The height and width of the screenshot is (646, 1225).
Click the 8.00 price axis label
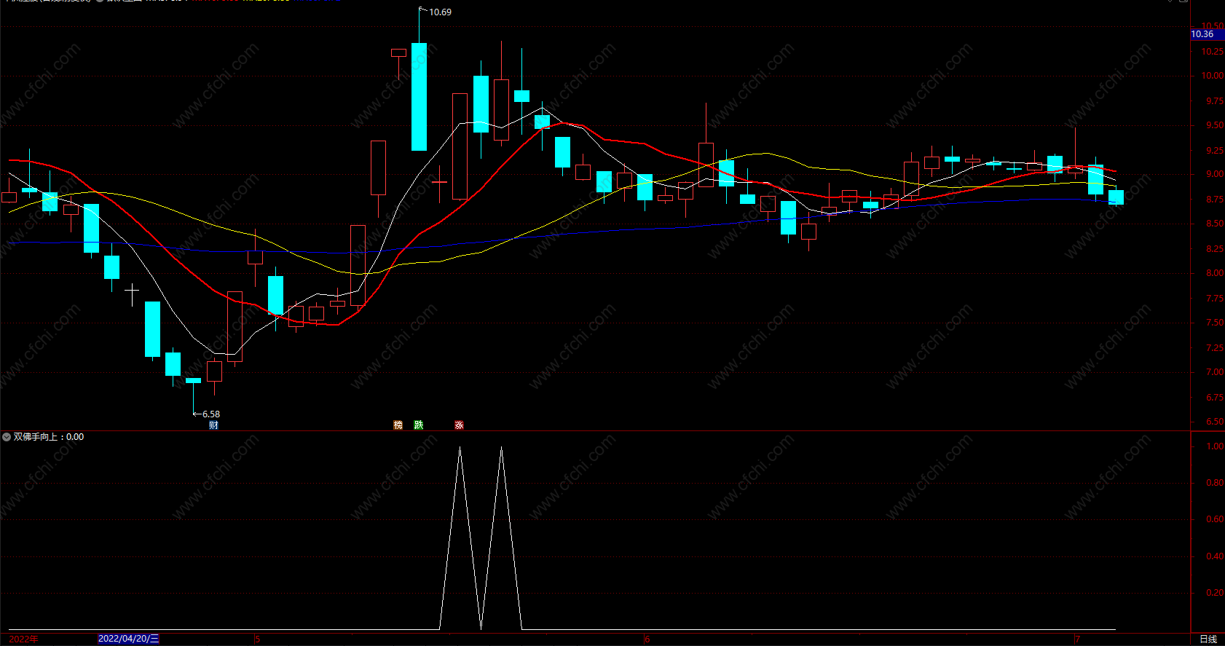(x=1215, y=273)
